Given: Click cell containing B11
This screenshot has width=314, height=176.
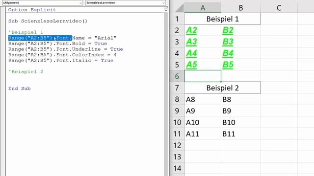Looking at the screenshot, I should (241, 133).
